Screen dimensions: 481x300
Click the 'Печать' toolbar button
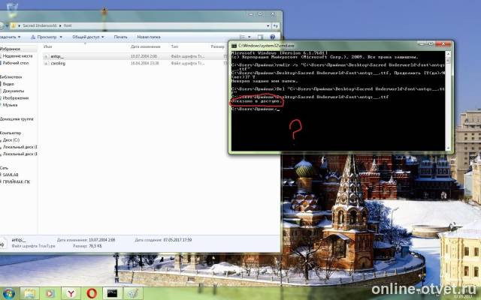(120, 37)
